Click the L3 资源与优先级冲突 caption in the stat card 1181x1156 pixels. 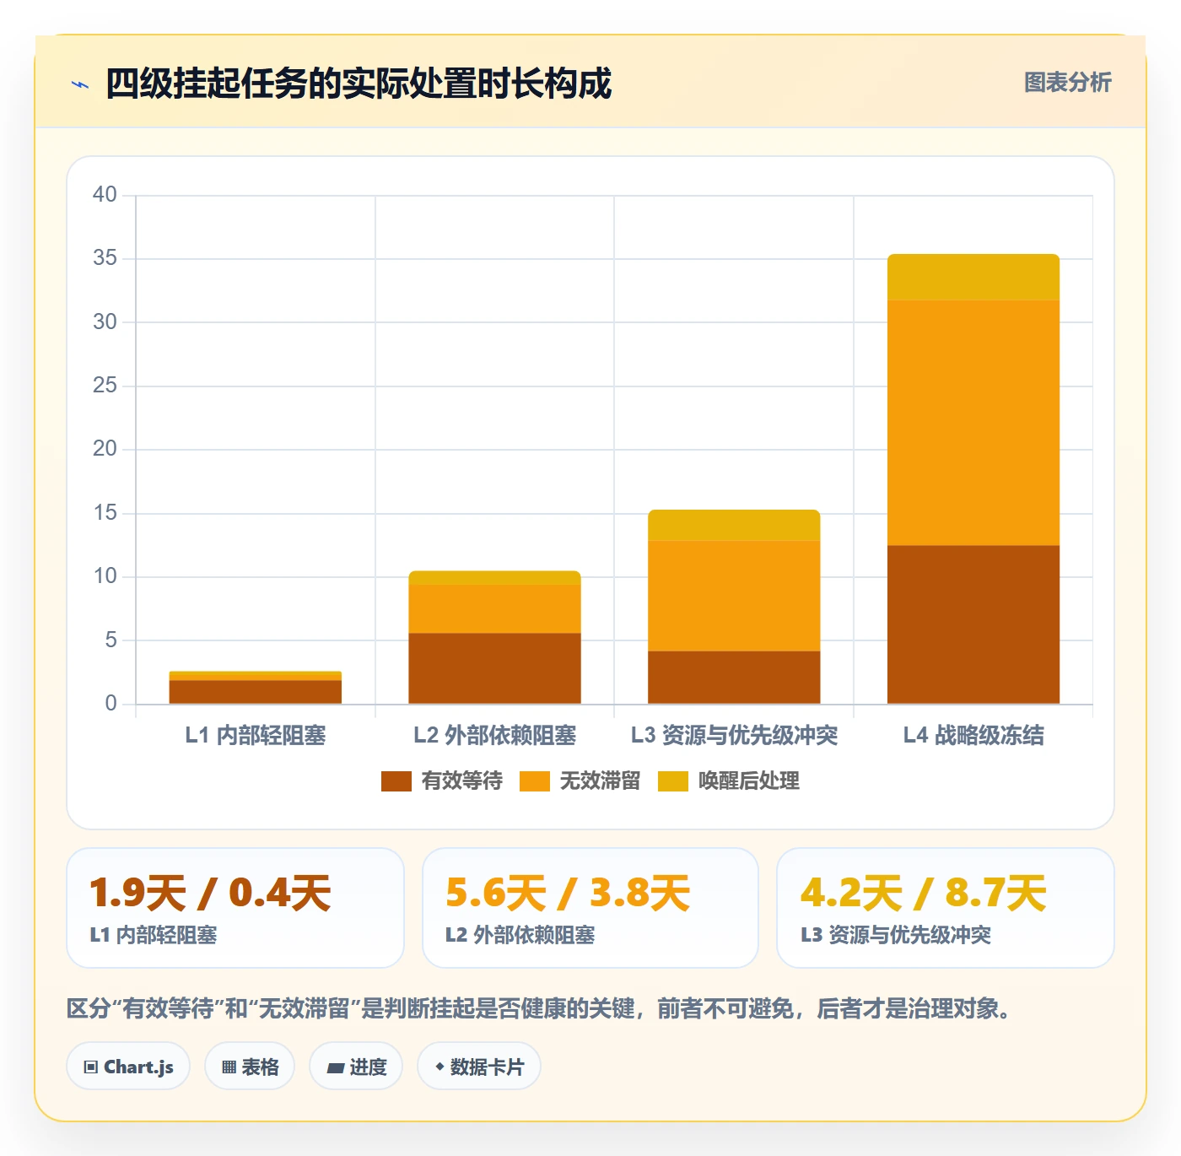pos(896,935)
